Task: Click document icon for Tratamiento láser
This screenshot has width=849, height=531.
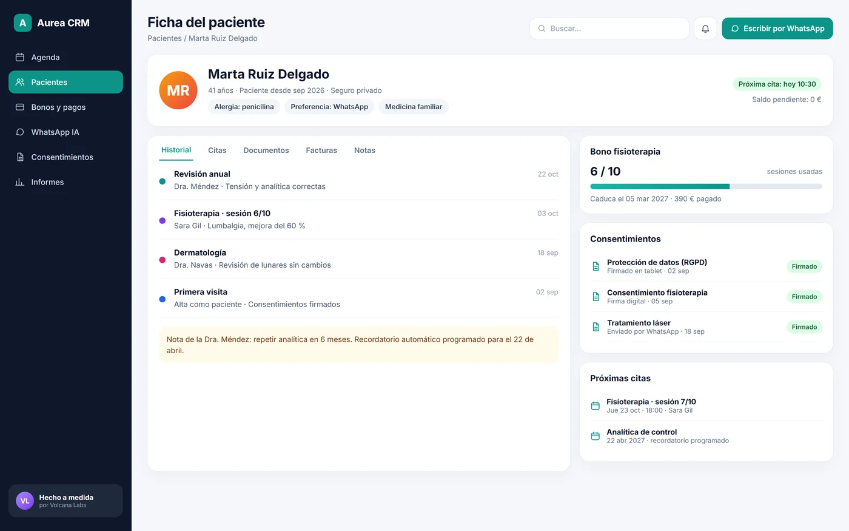Action: [x=596, y=327]
